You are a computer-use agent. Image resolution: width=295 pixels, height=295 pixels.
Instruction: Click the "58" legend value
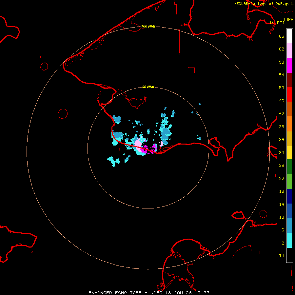pyautogui.click(x=282, y=62)
